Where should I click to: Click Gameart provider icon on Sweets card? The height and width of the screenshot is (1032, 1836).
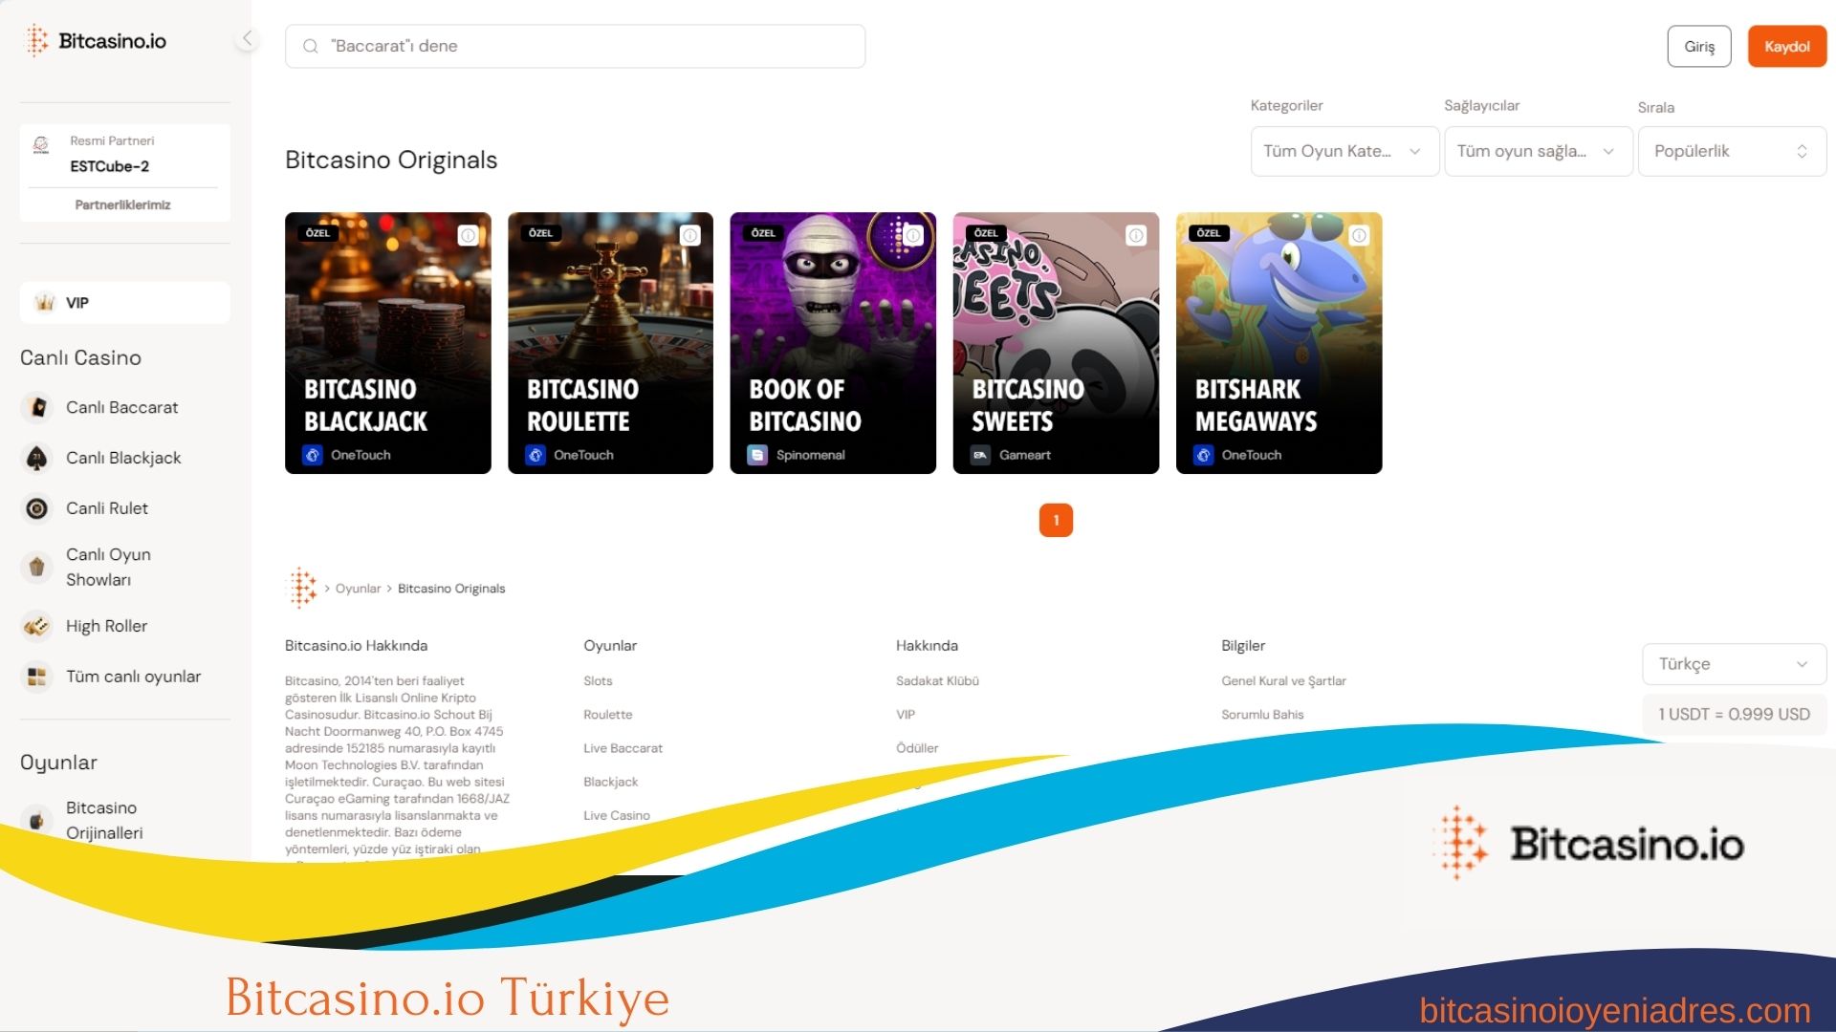coord(980,455)
